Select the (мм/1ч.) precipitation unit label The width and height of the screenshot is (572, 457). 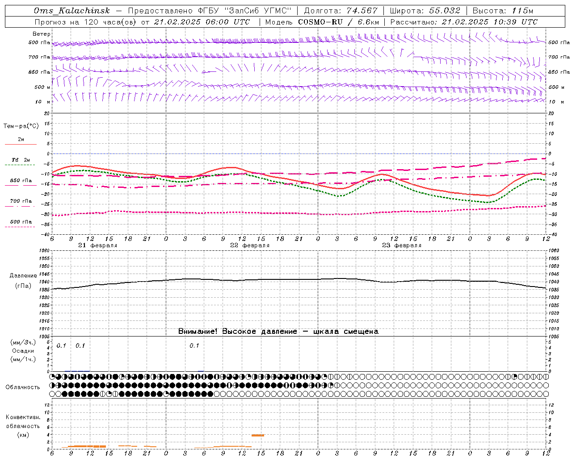click(23, 359)
